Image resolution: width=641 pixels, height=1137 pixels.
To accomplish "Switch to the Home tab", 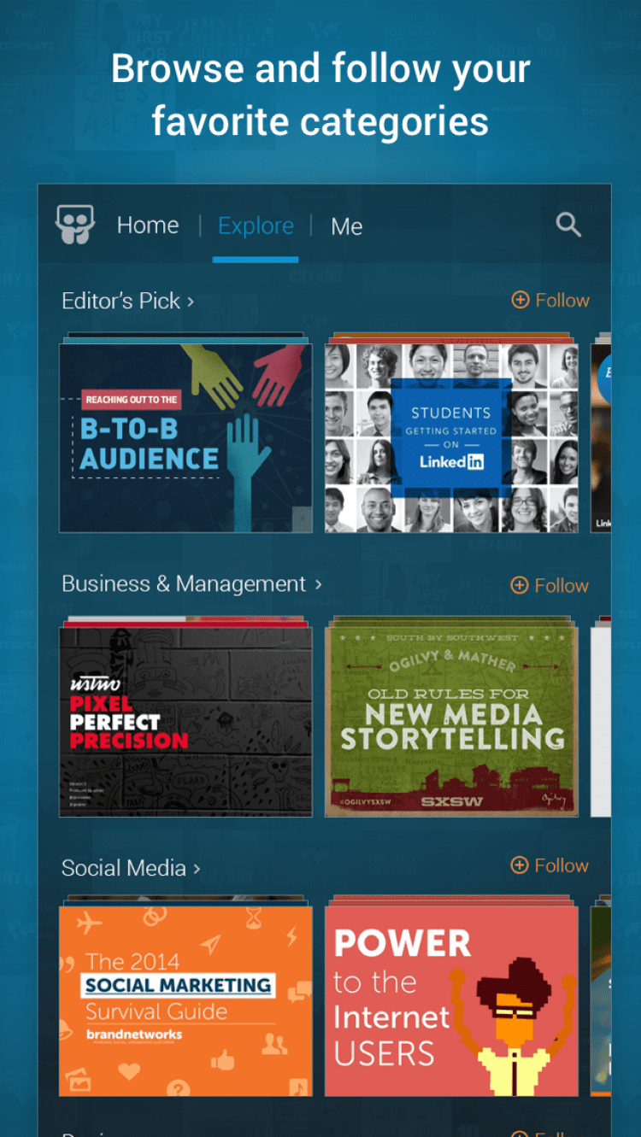I will (x=148, y=226).
